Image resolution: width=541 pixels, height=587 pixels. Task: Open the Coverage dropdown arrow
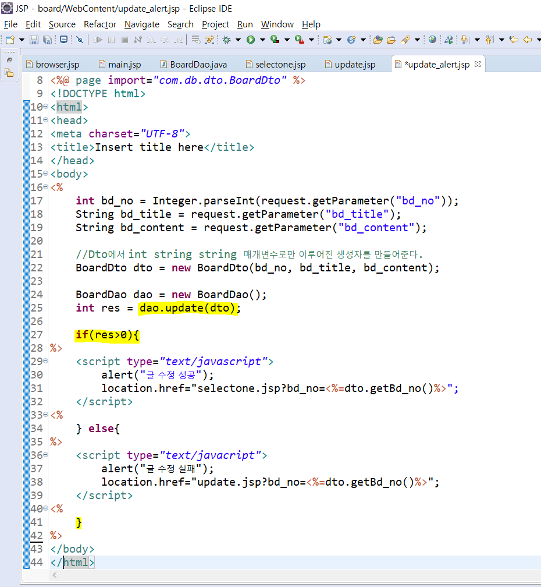tap(287, 40)
